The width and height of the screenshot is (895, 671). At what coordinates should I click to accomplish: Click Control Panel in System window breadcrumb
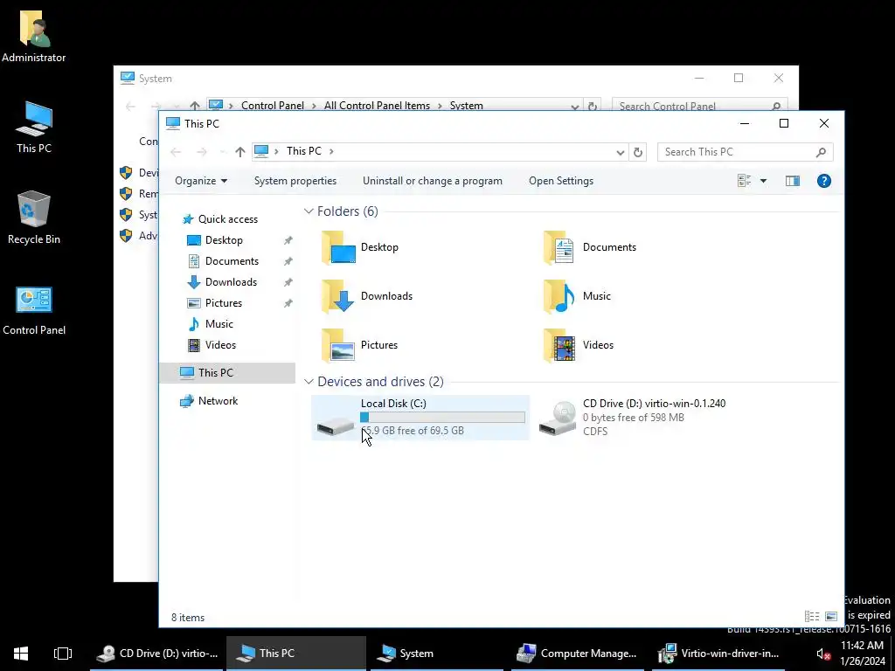pos(273,106)
